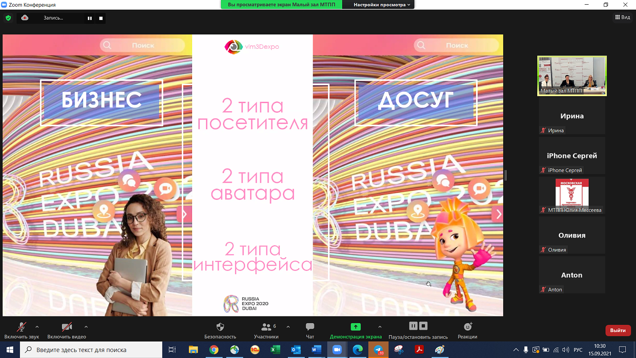This screenshot has height=358, width=636.
Task: Open Word from the taskbar
Action: pyautogui.click(x=316, y=350)
